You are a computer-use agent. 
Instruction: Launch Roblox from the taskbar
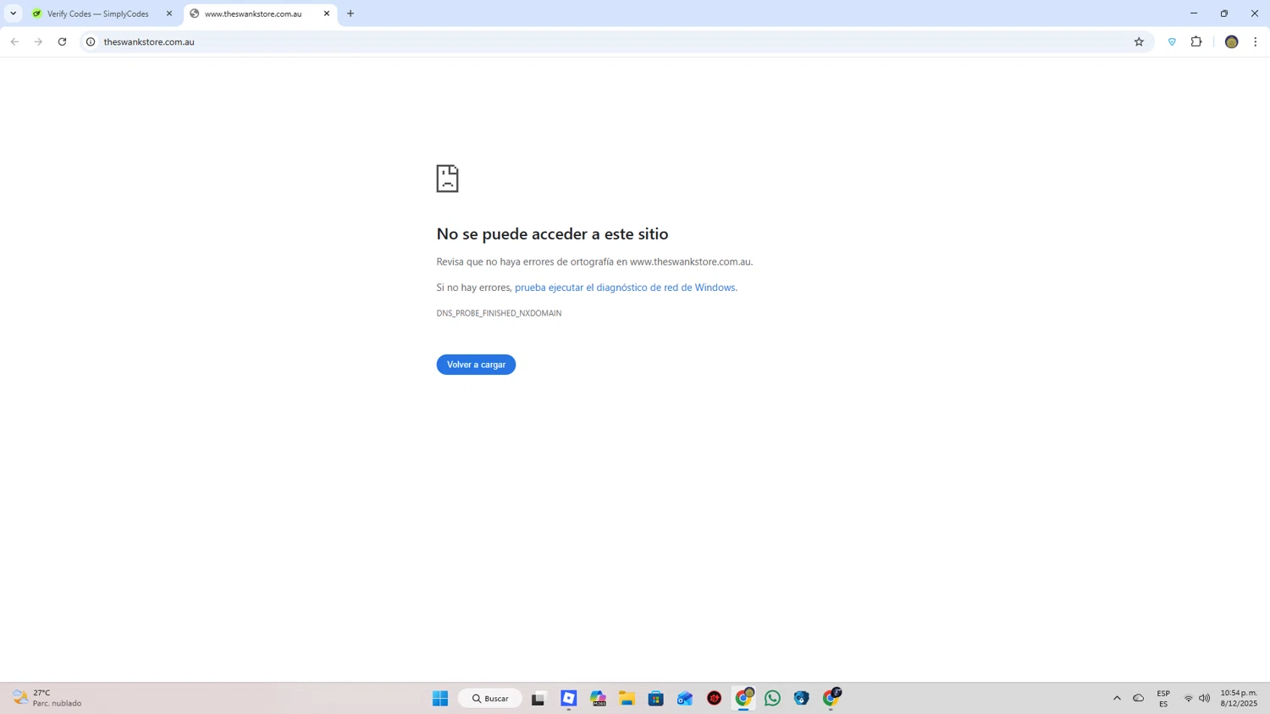(x=569, y=698)
